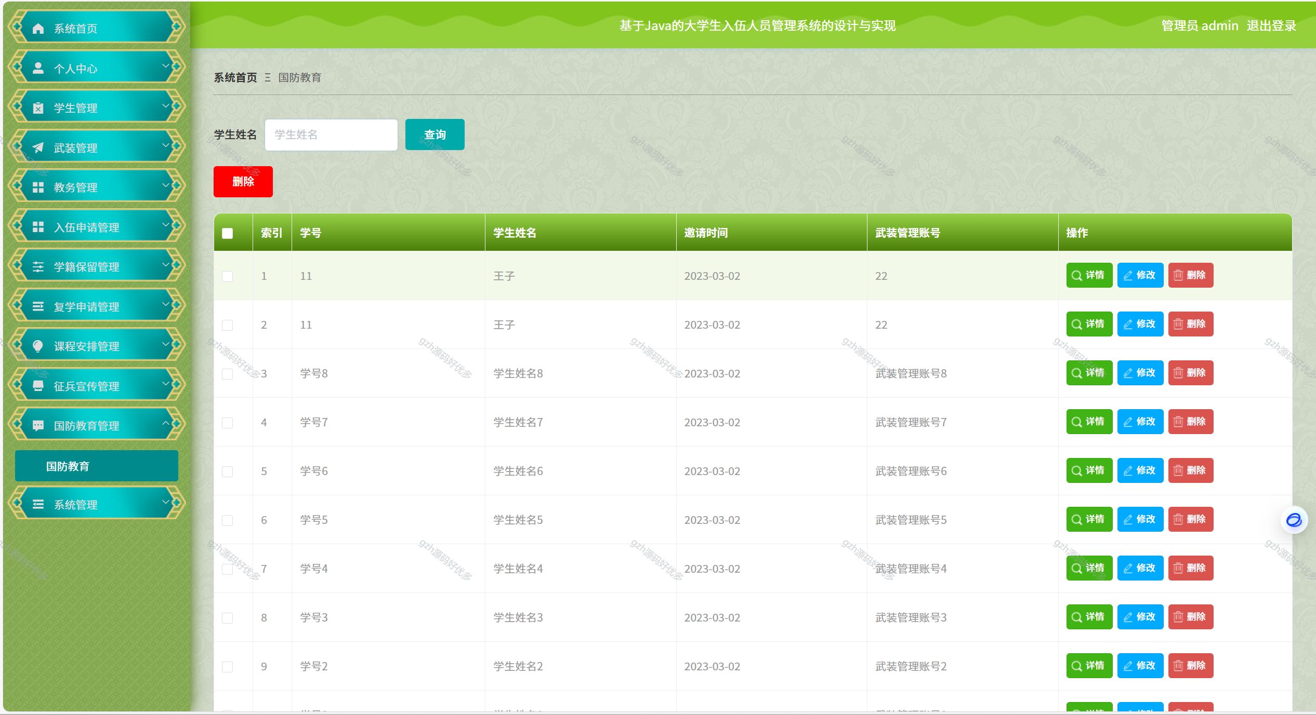This screenshot has width=1316, height=715.
Task: Collapse the 国防教育管理 menu chevron
Action: [165, 423]
